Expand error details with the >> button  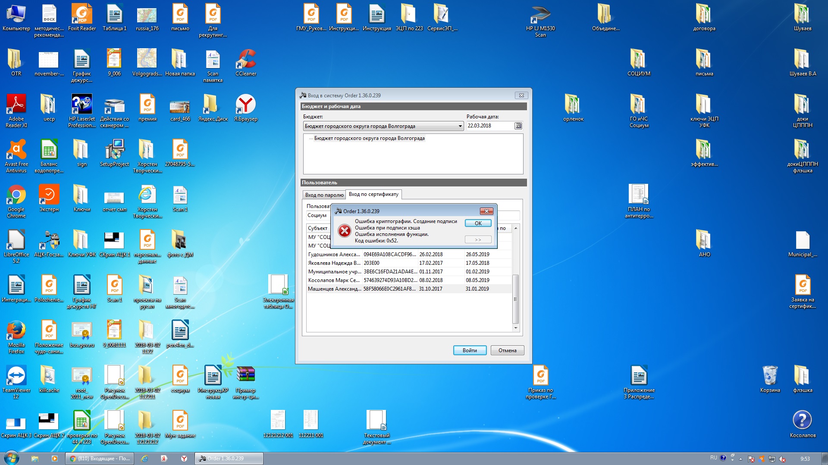coord(478,239)
